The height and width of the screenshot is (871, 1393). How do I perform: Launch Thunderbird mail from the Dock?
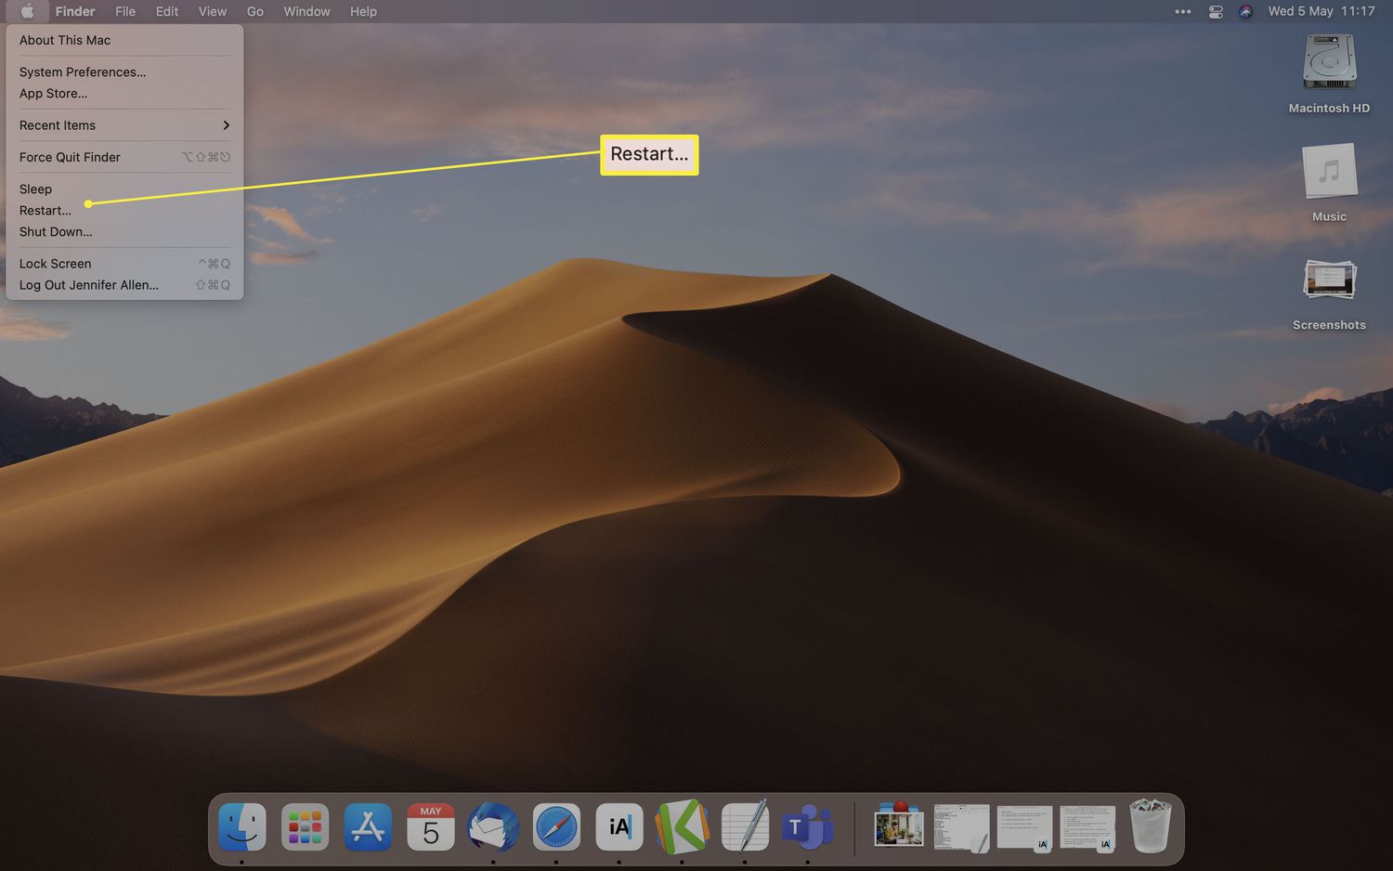coord(493,826)
